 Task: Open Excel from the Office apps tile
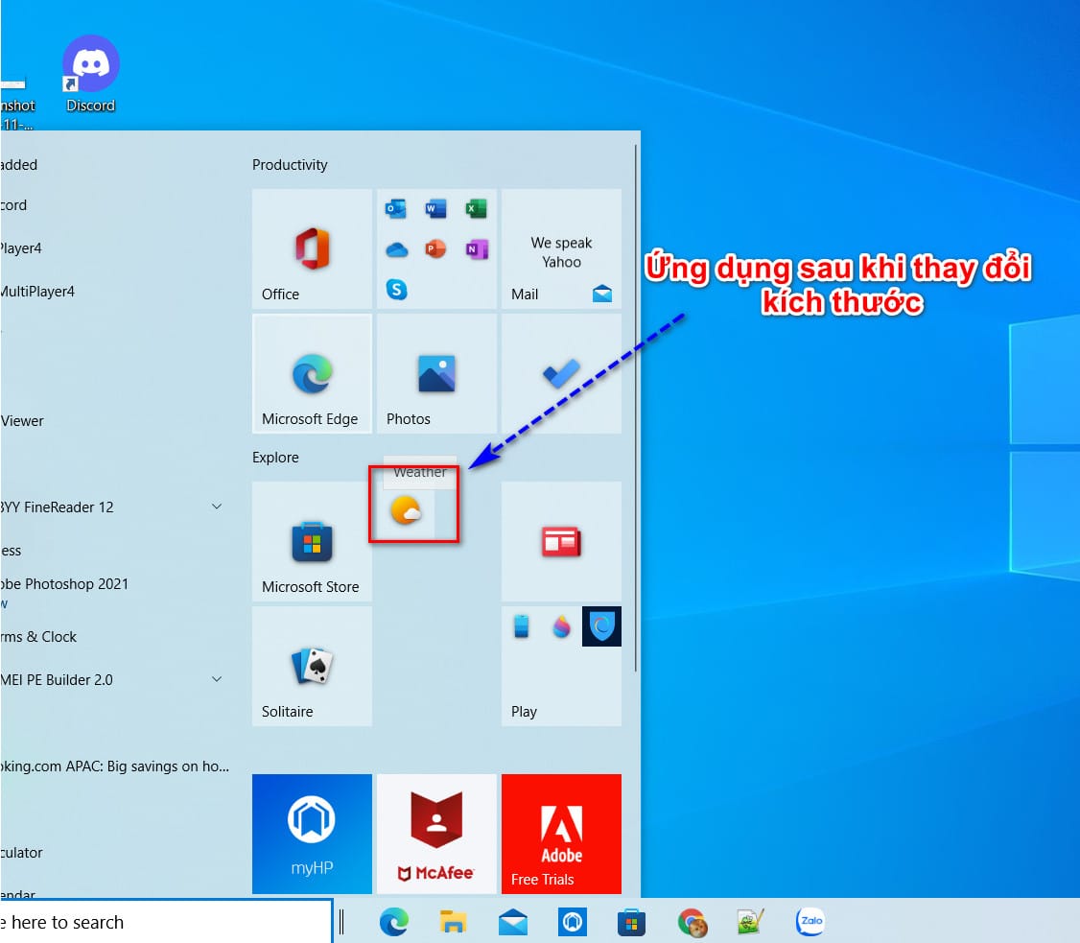coord(475,208)
